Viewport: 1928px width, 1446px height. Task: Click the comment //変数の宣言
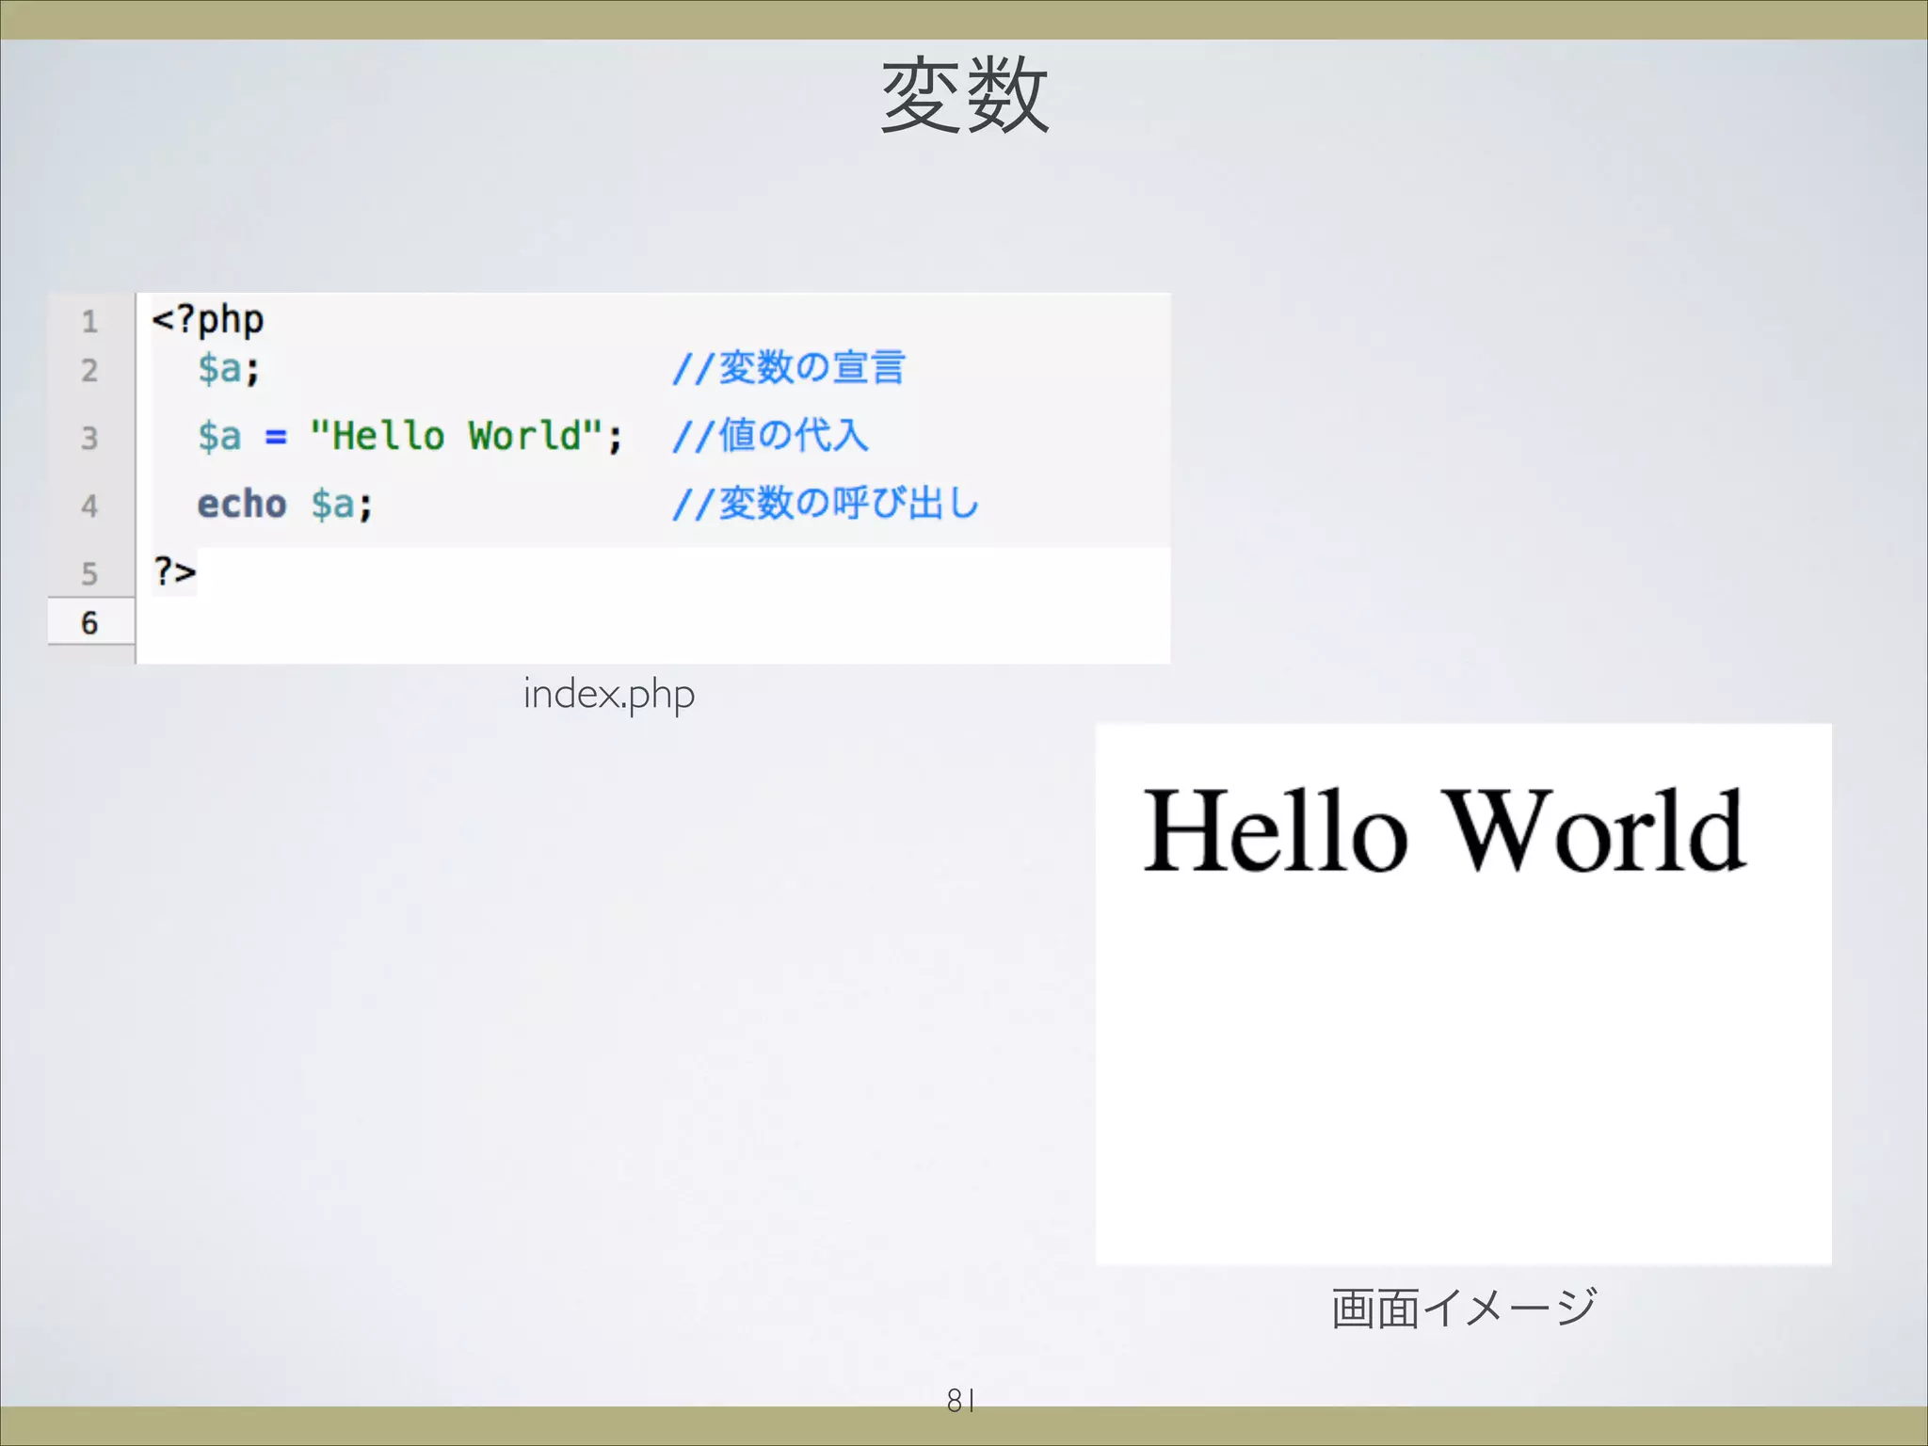click(x=788, y=367)
